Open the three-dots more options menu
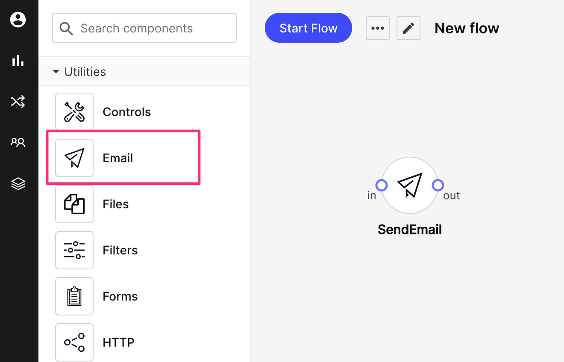Viewport: 564px width, 362px height. tap(378, 28)
